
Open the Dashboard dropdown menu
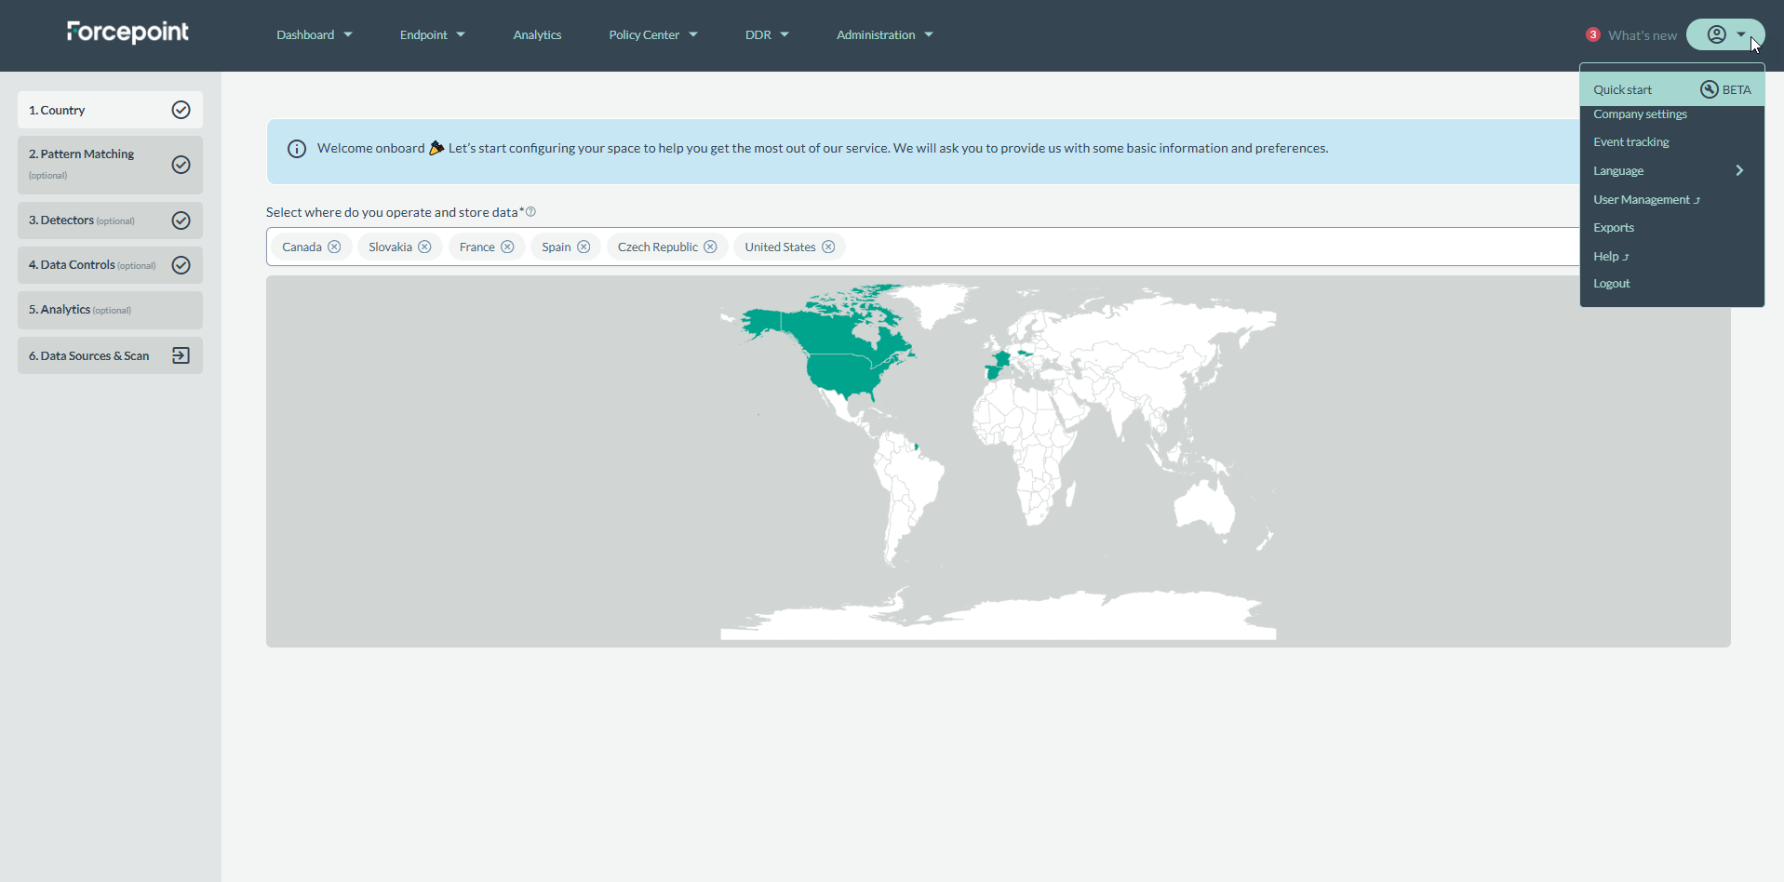(315, 34)
